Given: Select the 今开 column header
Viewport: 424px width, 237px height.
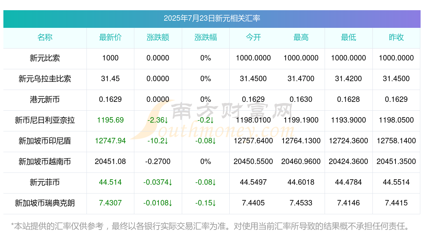Looking at the screenshot, I should [x=253, y=37].
